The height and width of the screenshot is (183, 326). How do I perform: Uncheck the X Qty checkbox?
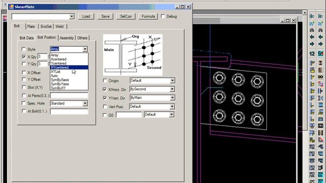click(x=24, y=56)
